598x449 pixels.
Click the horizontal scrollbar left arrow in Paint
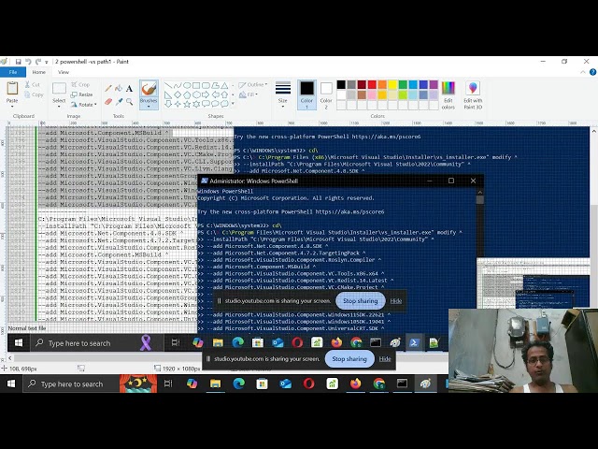(10, 358)
